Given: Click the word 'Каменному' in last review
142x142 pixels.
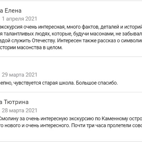Looking at the screenshot, I should (x=115, y=119).
